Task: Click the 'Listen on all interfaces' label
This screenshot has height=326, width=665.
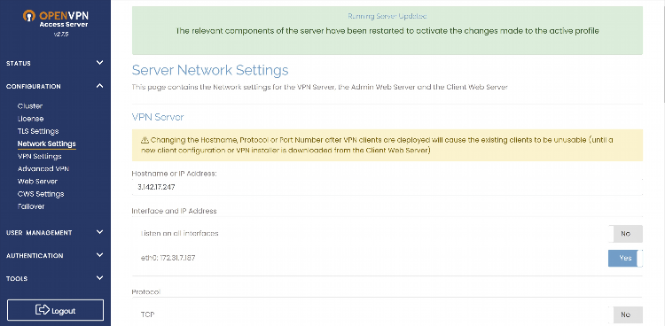Action: pos(180,234)
